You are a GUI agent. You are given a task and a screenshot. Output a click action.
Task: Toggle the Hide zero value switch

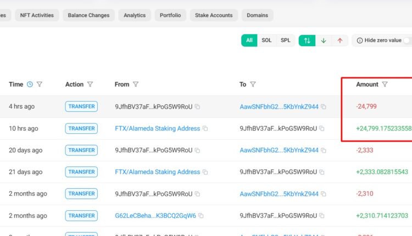(x=407, y=41)
